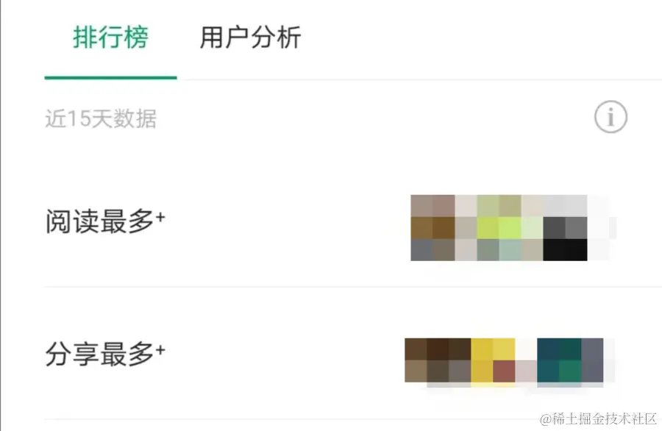Tap the plus sign beside 阅读最多
Screen dimensions: 662x431
160,218
